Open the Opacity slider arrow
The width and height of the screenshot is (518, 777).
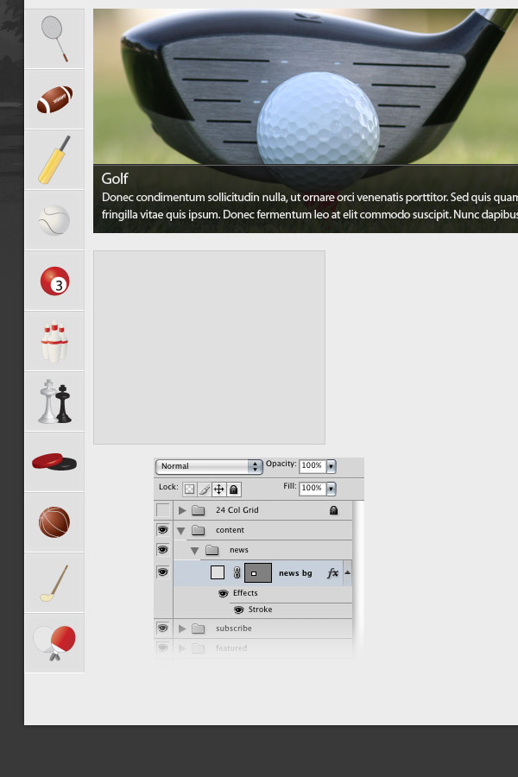click(x=332, y=466)
